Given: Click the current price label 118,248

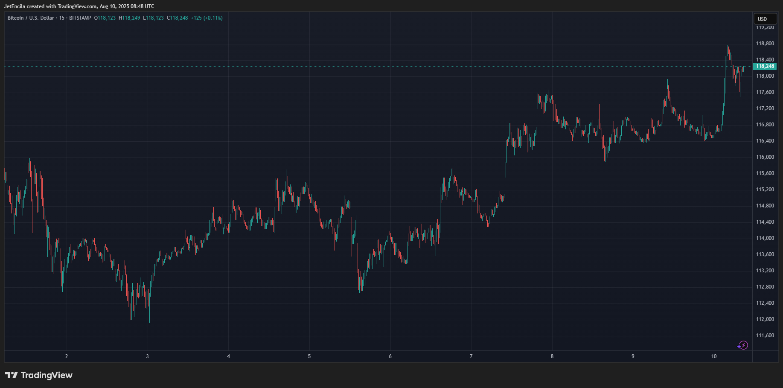Looking at the screenshot, I should 765,66.
